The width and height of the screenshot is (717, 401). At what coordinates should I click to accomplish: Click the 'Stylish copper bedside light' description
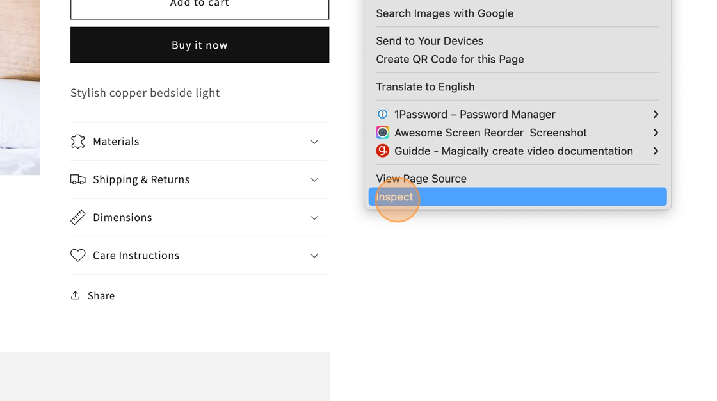(145, 93)
